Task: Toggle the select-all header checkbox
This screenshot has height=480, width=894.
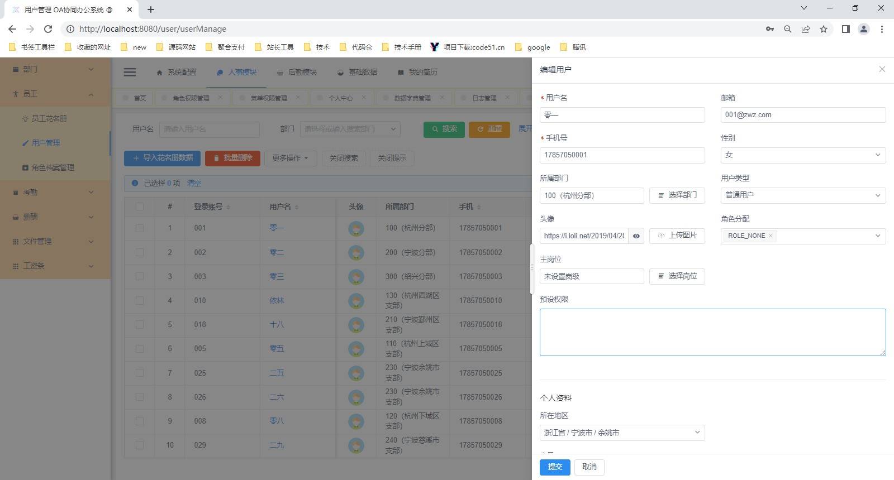Action: tap(140, 207)
